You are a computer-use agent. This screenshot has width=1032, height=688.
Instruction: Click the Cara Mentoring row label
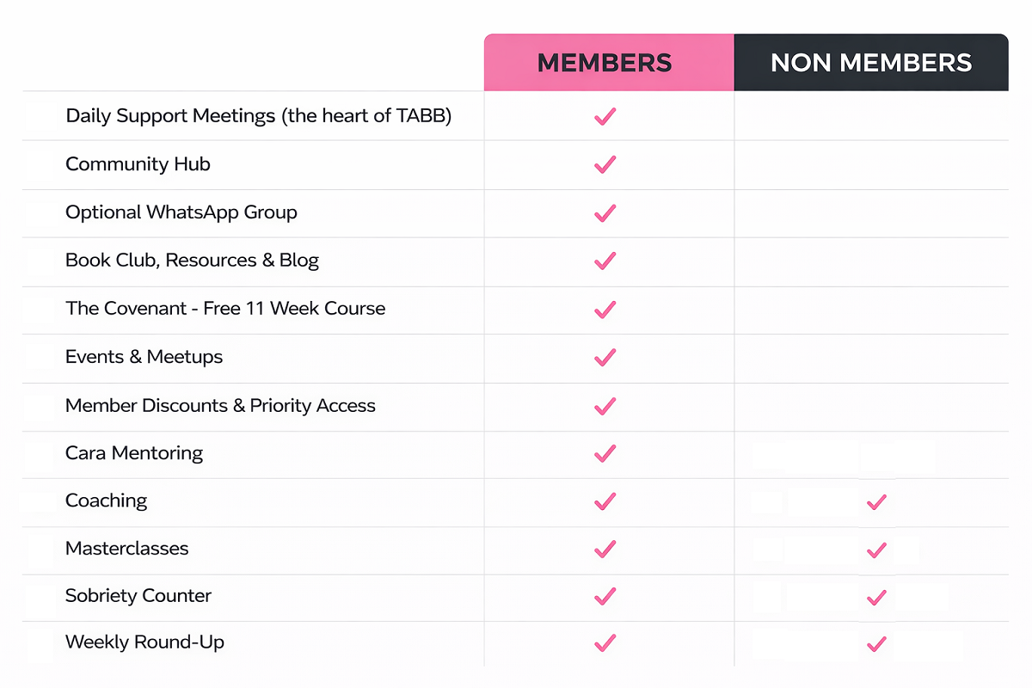pyautogui.click(x=134, y=453)
